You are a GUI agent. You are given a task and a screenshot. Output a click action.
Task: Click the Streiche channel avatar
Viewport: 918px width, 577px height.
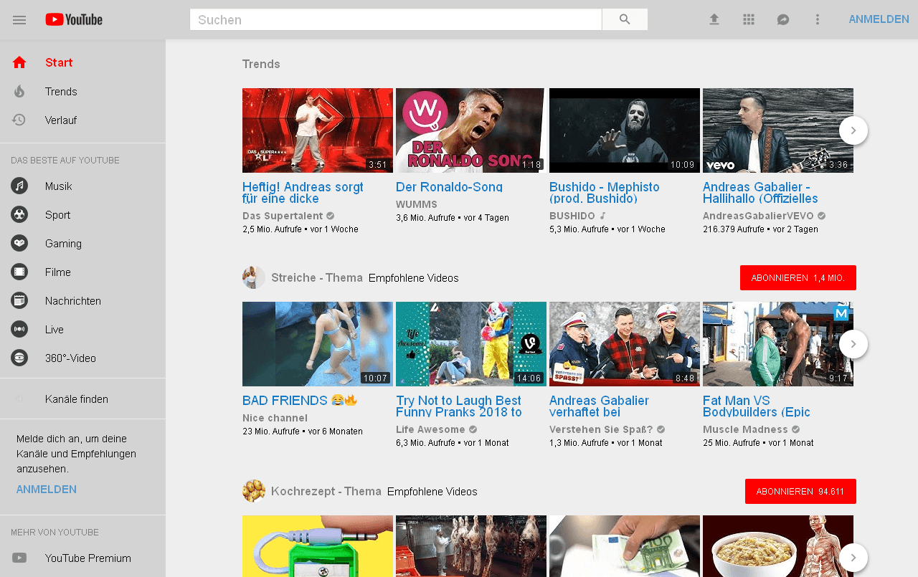(254, 277)
